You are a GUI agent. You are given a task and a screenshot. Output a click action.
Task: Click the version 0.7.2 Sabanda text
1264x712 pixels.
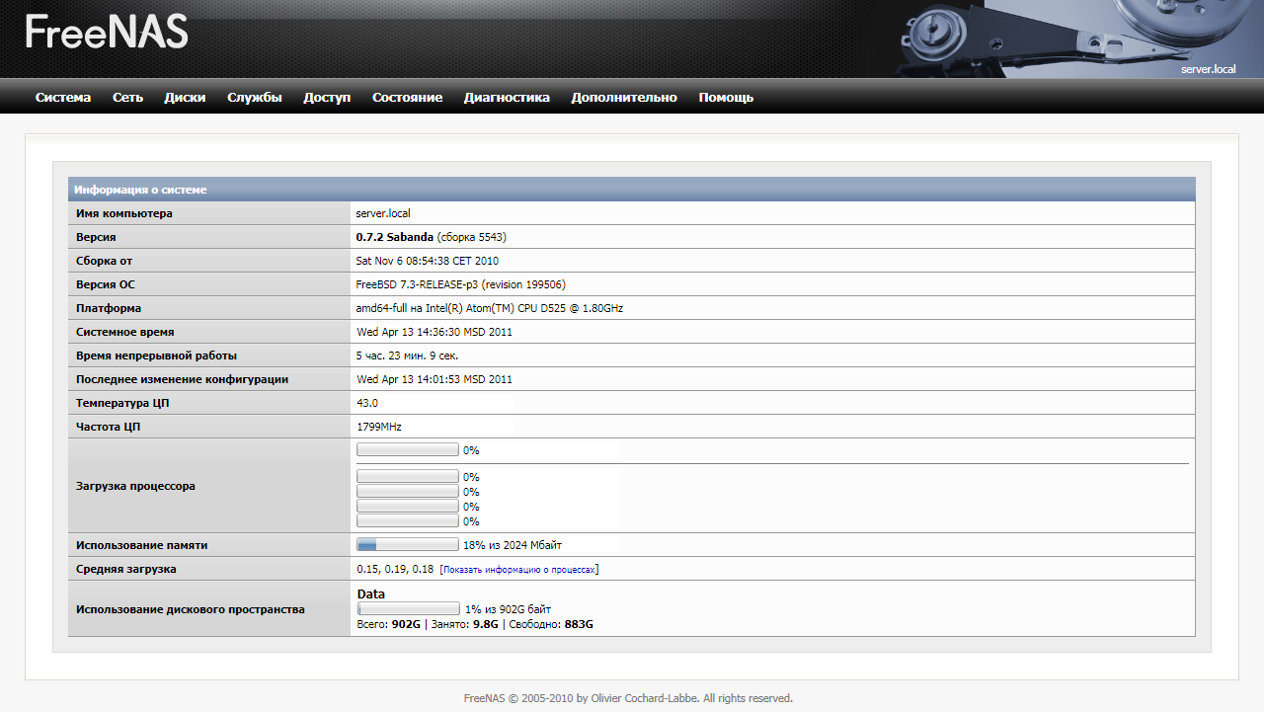coord(394,237)
